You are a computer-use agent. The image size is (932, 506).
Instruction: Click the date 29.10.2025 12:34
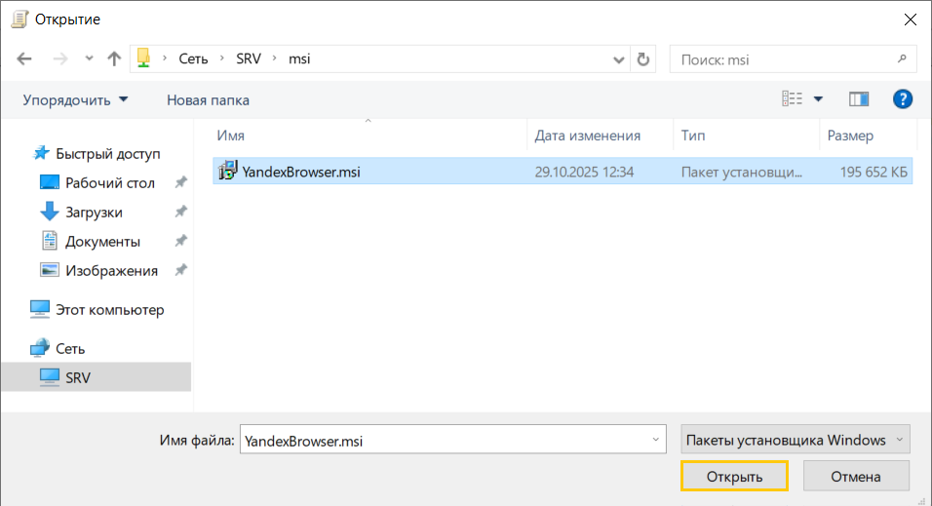(584, 172)
